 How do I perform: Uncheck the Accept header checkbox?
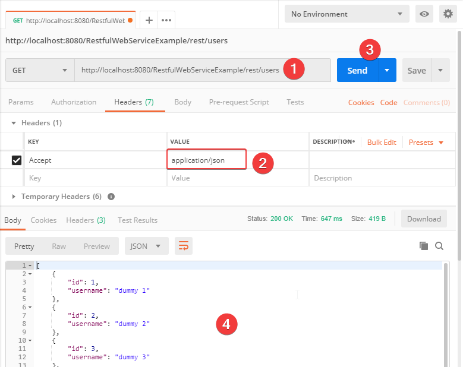pos(17,160)
